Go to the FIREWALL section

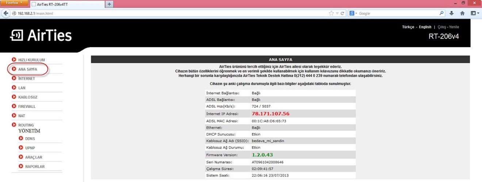point(27,107)
